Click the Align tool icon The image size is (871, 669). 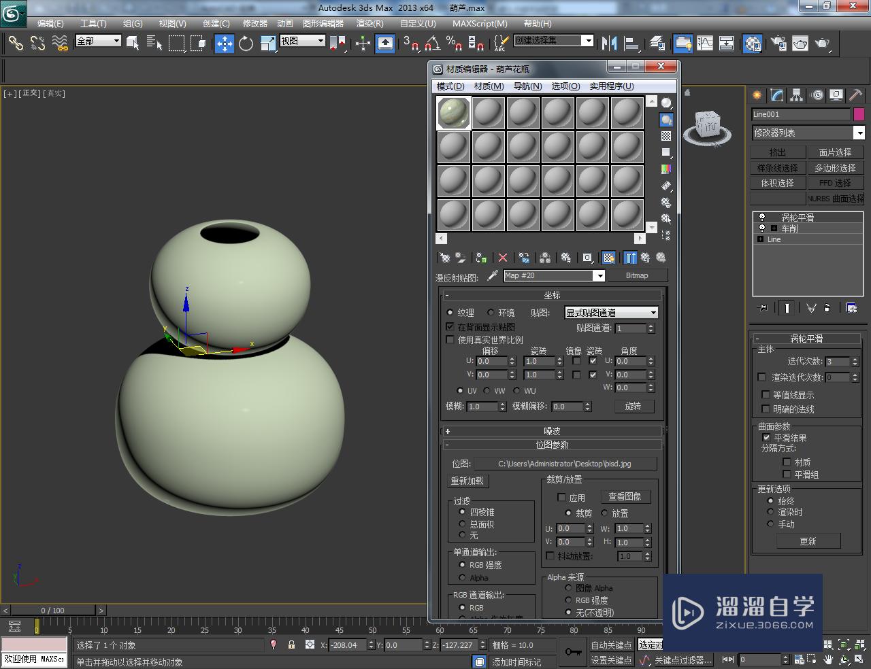[631, 44]
